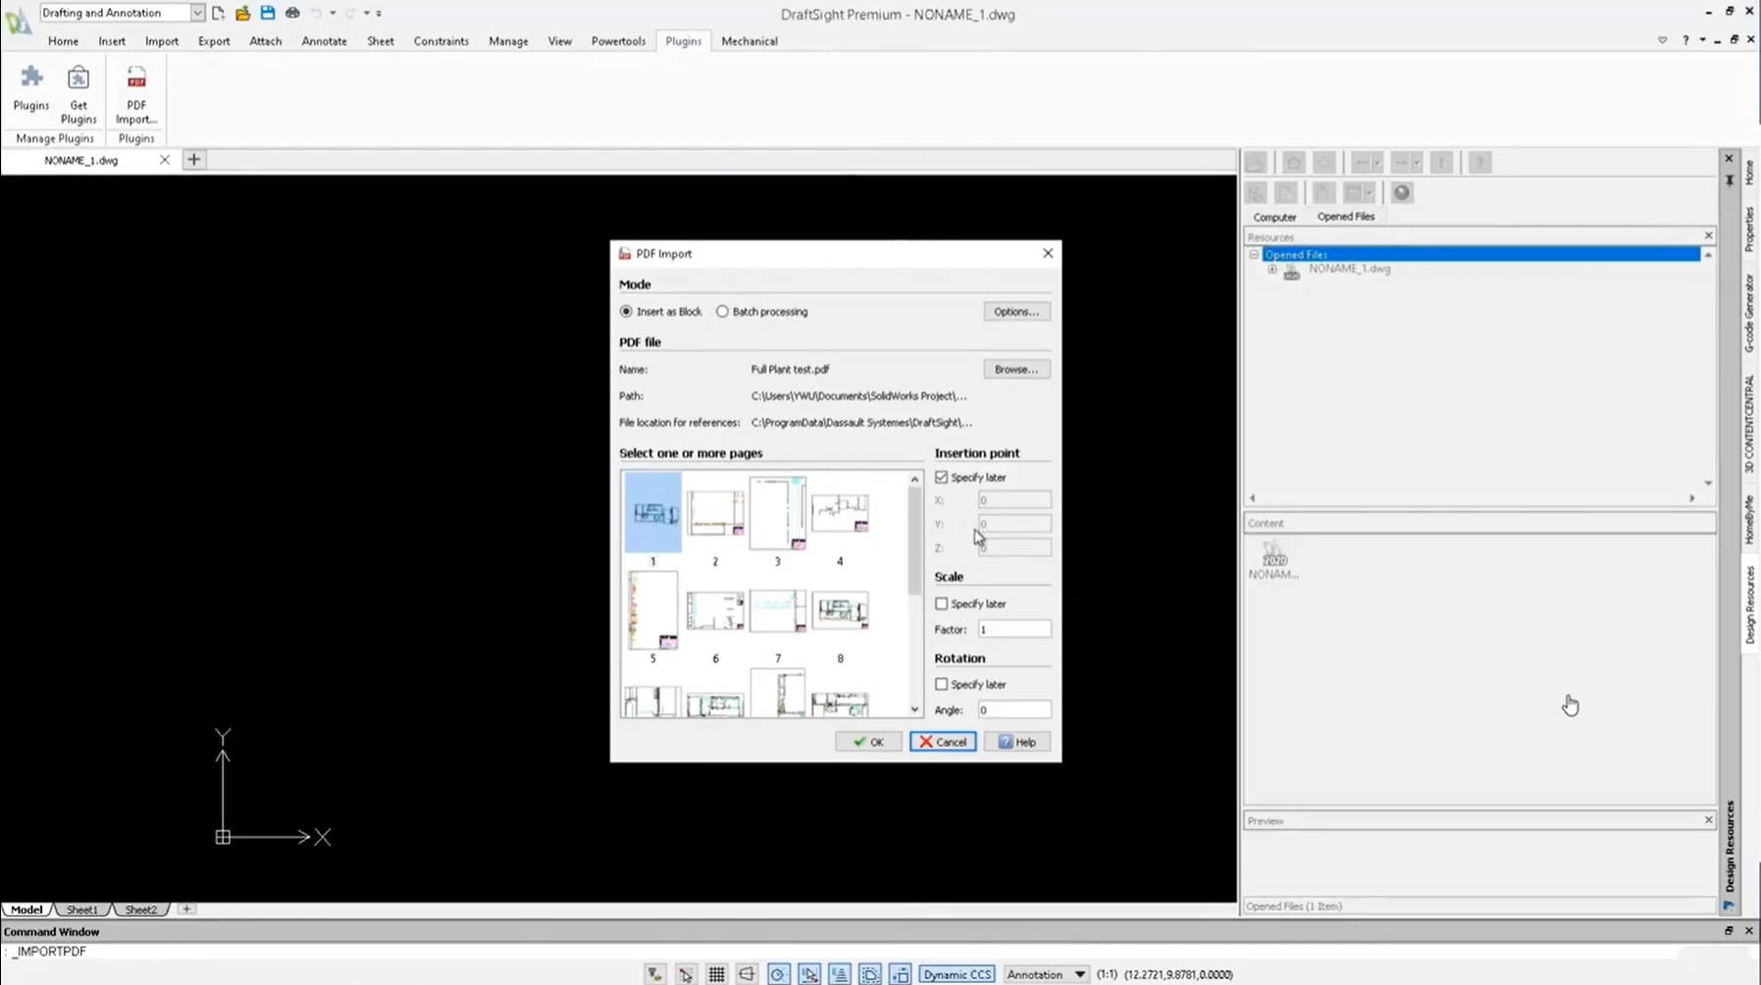Toggle the dashed-rectangle status bar icon
1761x985 pixels.
tap(870, 974)
